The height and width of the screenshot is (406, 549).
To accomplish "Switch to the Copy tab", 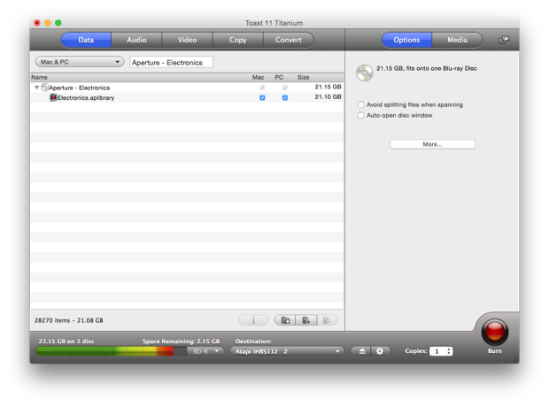I will (237, 40).
